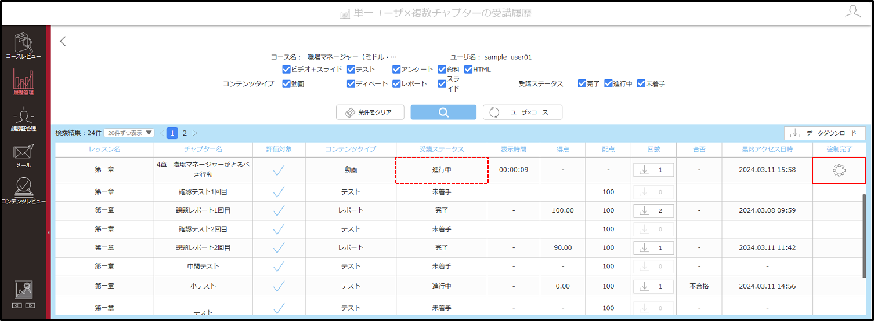Click the 回数 download button for 課題レポート1回目

pyautogui.click(x=653, y=210)
